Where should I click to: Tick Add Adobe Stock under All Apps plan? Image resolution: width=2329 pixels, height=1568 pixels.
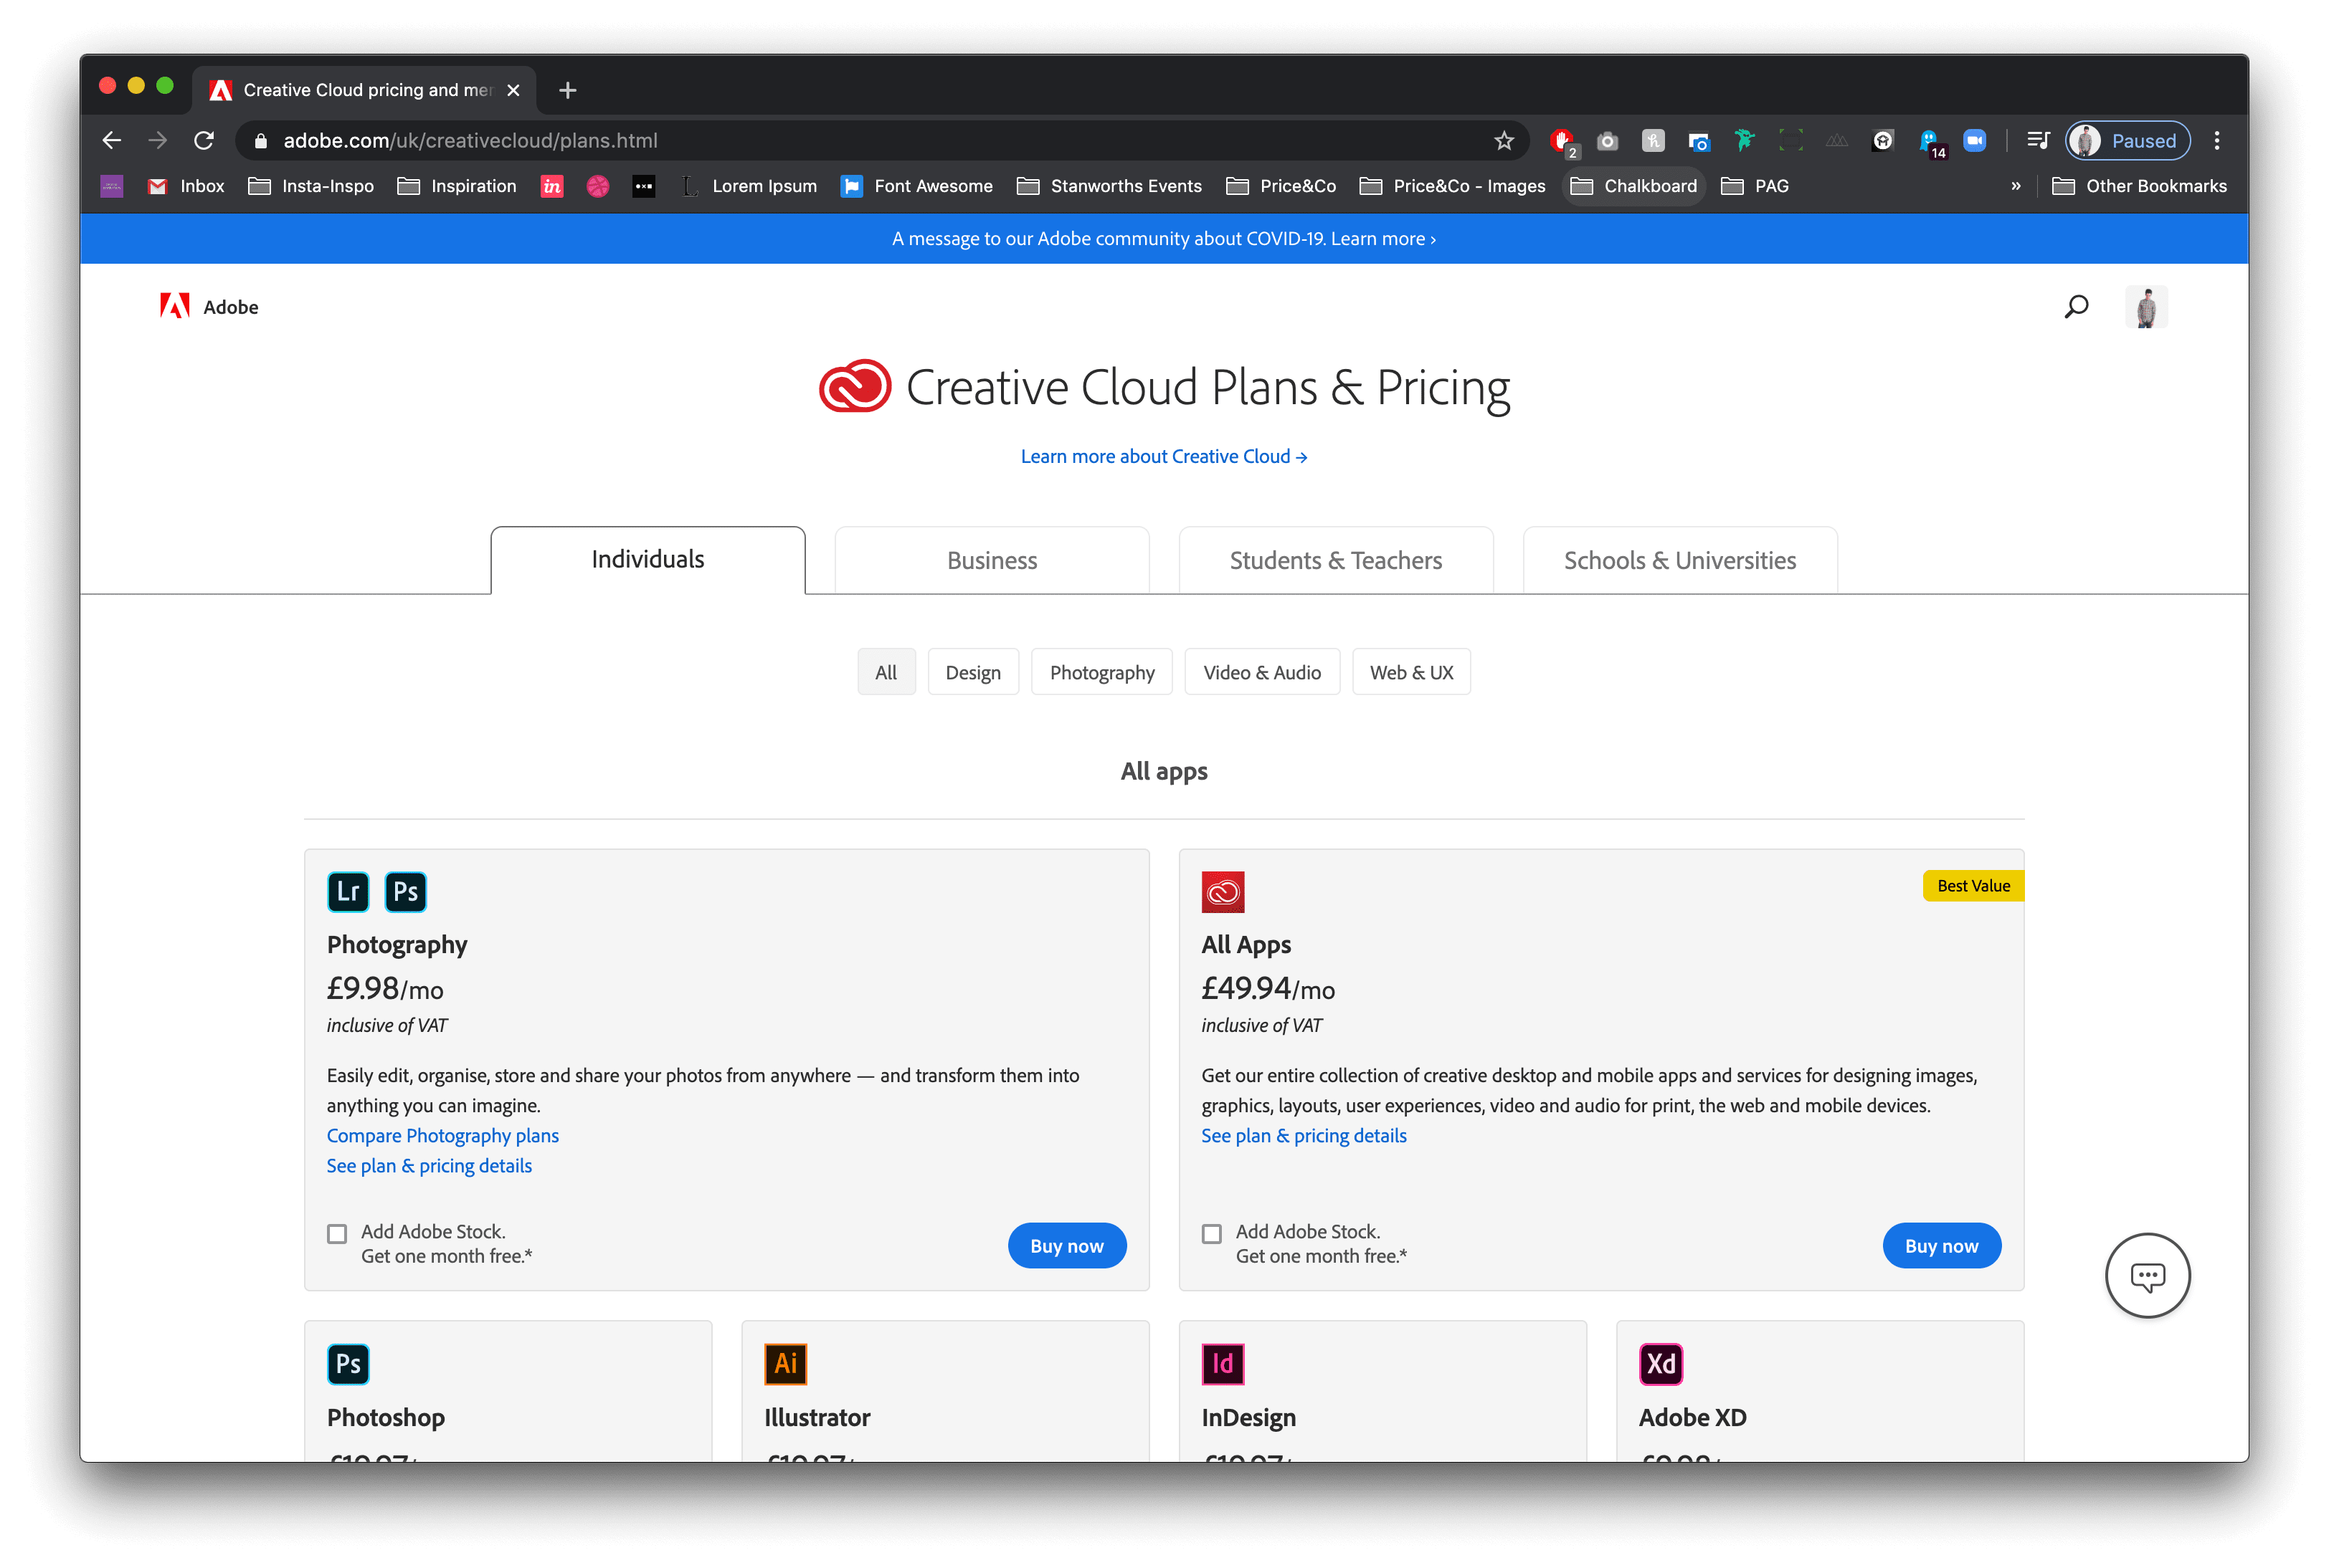coord(1212,1234)
